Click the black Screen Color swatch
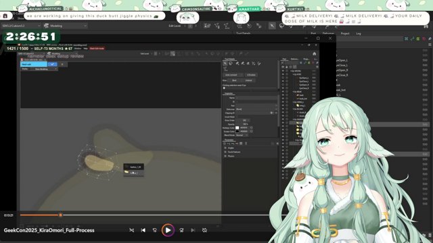Image resolution: width=433 pixels, height=243 pixels. coord(237,132)
